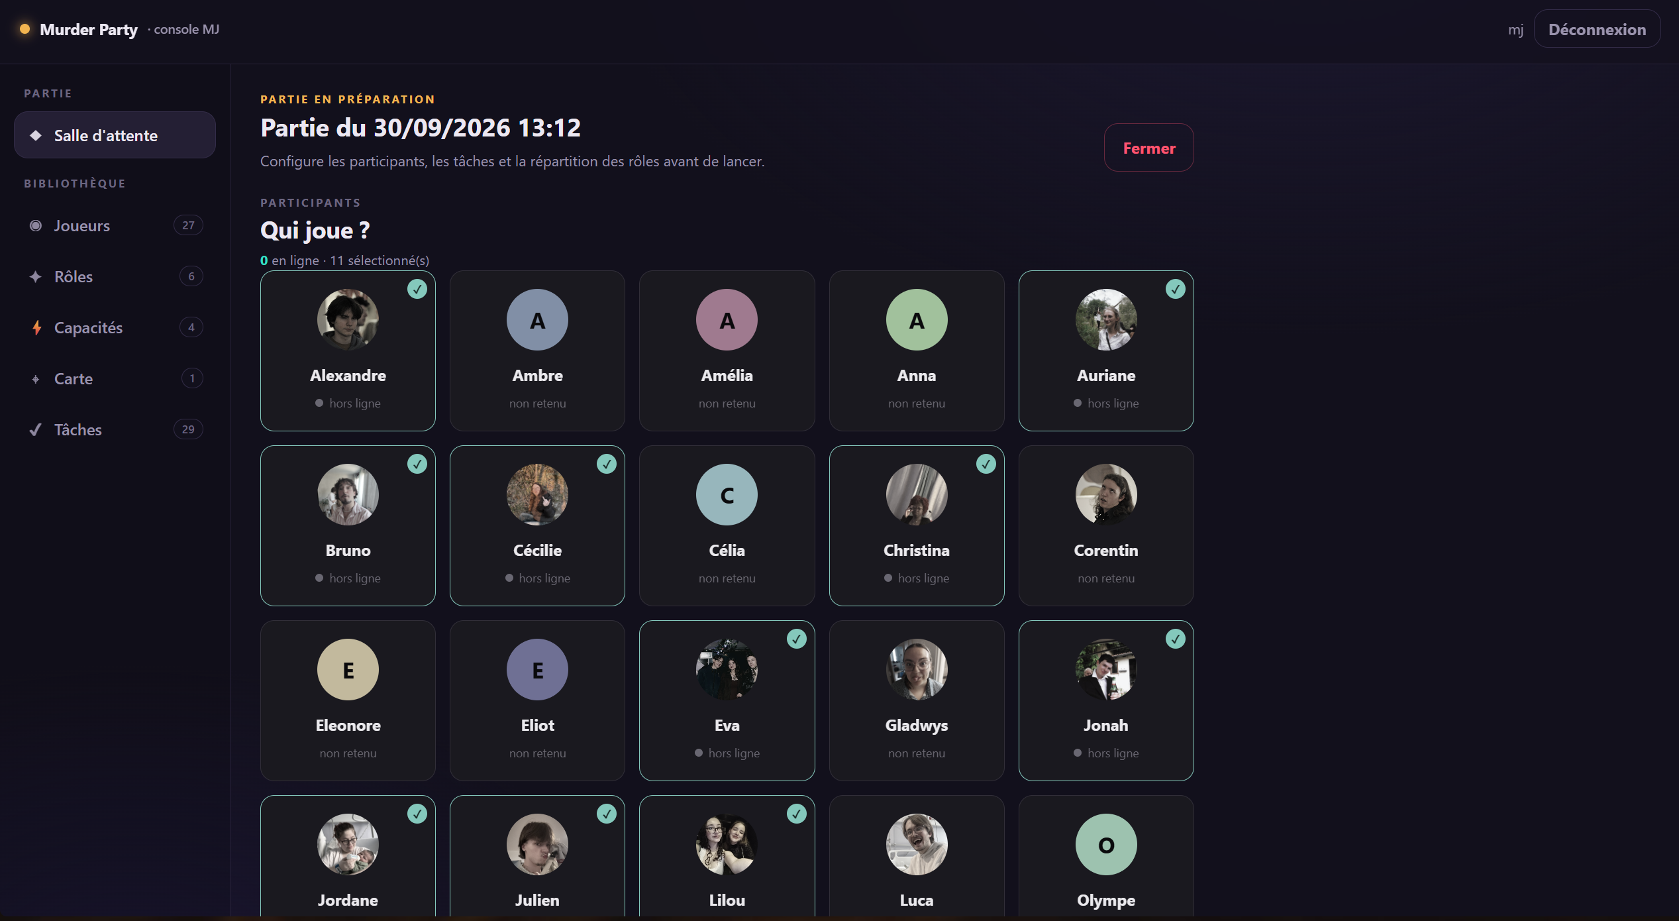Click the checkmark icon next to Tâches
1679x921 pixels.
(36, 429)
